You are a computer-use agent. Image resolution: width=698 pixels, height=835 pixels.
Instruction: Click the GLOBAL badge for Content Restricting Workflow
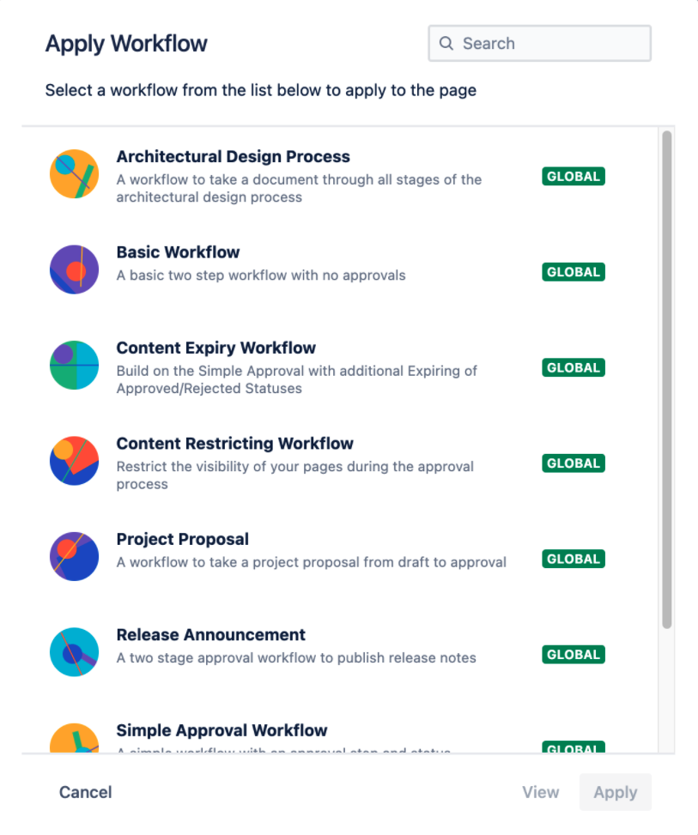[574, 463]
